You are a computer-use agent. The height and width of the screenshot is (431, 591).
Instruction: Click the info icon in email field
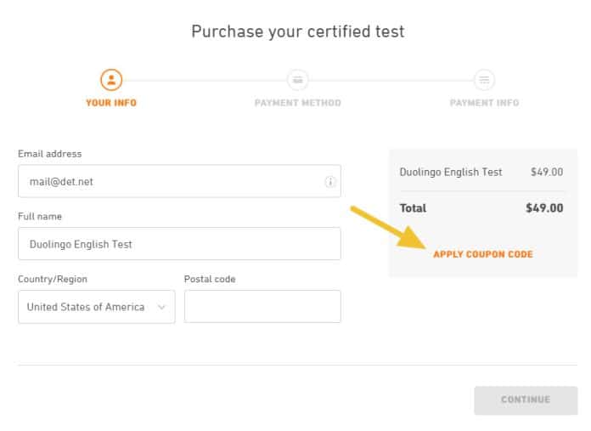(330, 182)
